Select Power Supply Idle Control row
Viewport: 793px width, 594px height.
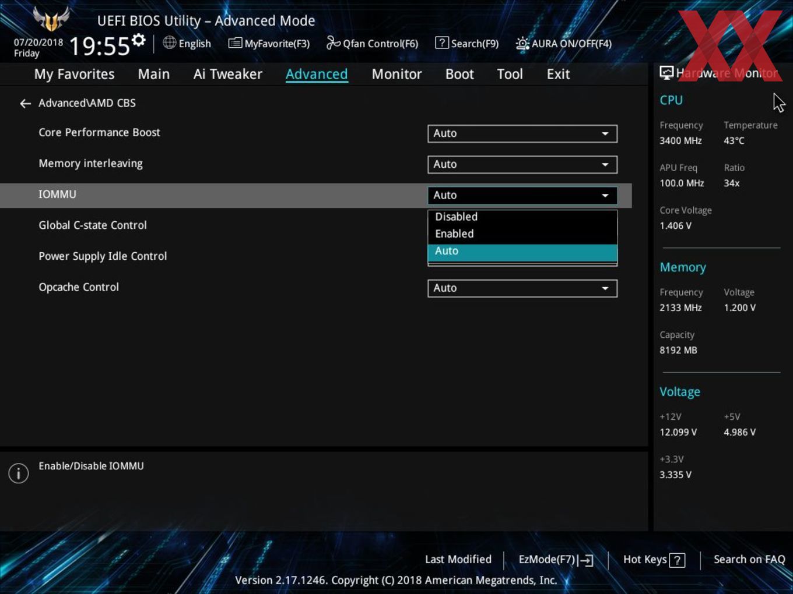point(103,256)
